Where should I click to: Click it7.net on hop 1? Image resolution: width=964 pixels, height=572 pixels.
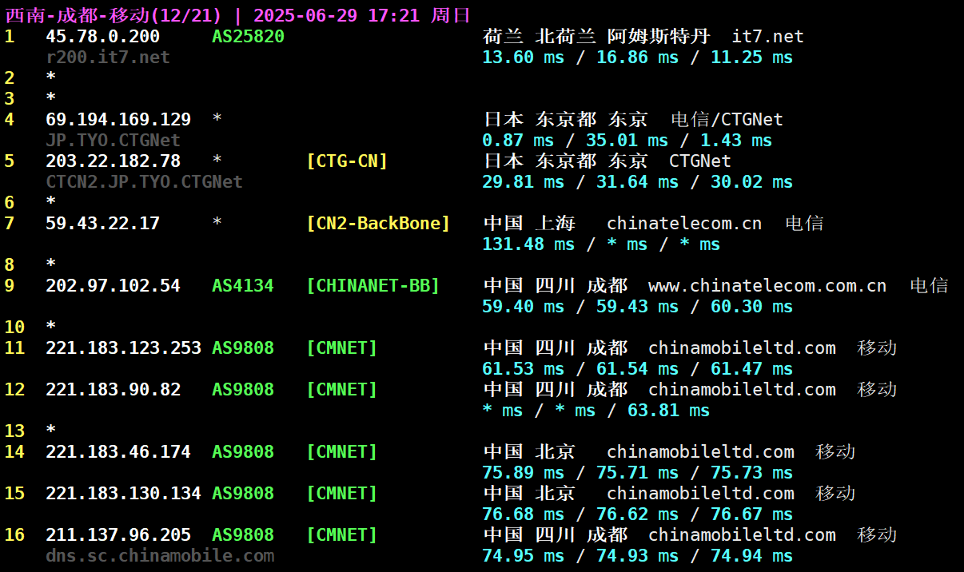click(x=767, y=37)
